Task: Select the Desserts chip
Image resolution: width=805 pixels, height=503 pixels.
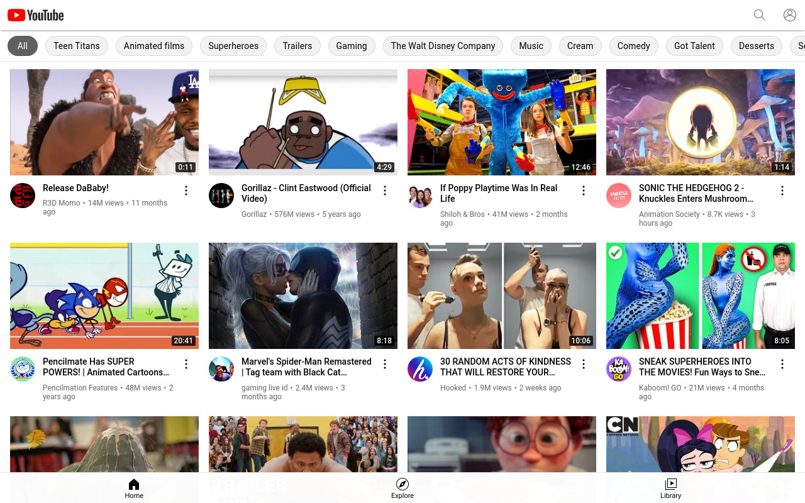Action: click(x=757, y=46)
